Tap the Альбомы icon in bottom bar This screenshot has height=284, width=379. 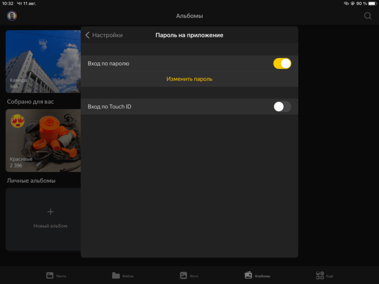point(248,275)
